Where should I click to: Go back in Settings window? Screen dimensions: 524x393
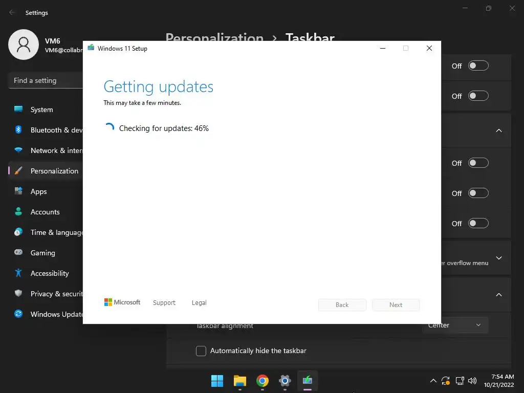(x=12, y=12)
